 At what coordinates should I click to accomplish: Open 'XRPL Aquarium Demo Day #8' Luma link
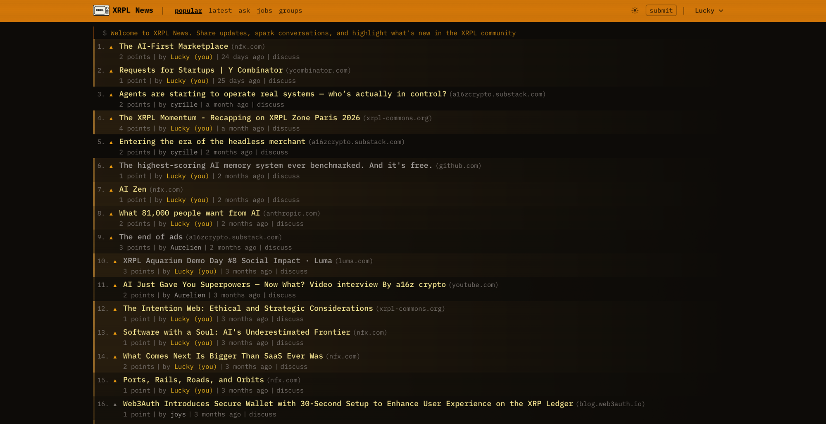tap(228, 261)
